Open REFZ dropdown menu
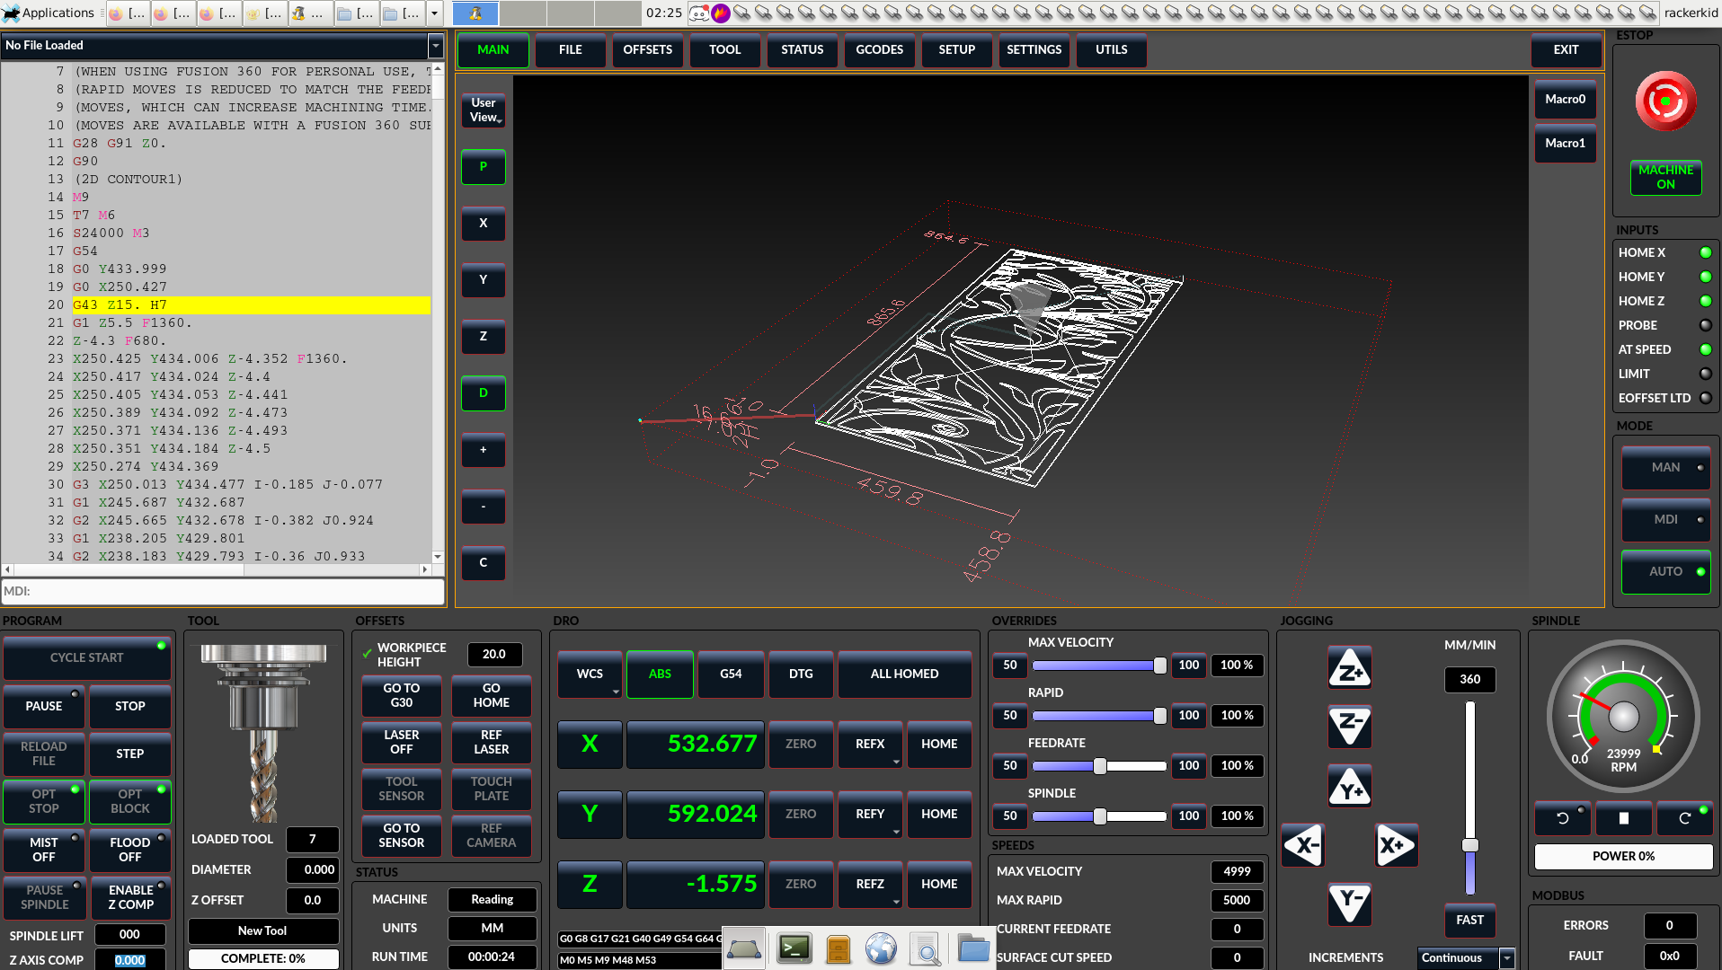 click(870, 885)
